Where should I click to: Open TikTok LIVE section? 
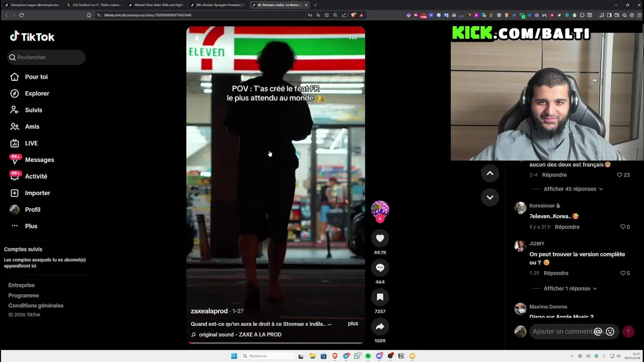coord(31,143)
